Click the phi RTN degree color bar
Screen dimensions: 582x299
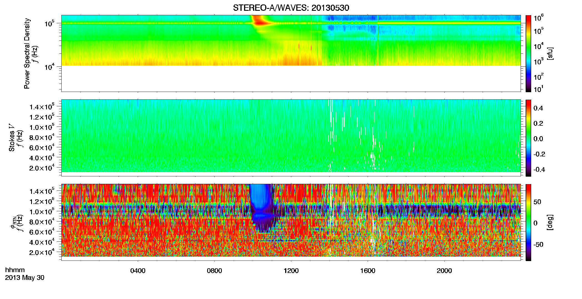[x=528, y=222]
